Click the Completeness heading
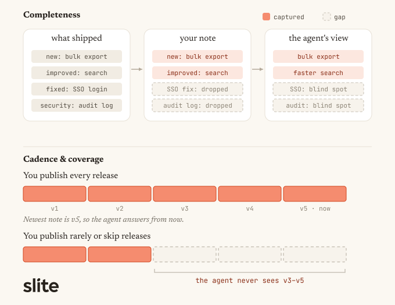The image size is (395, 305). (52, 15)
